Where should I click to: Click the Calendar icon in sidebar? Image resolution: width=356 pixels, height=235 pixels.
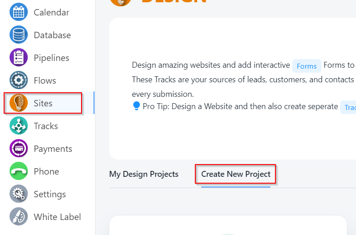click(x=19, y=12)
